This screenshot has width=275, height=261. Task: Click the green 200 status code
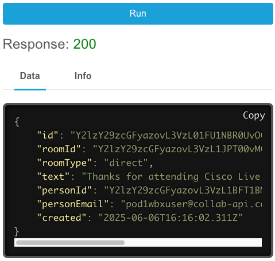click(84, 44)
